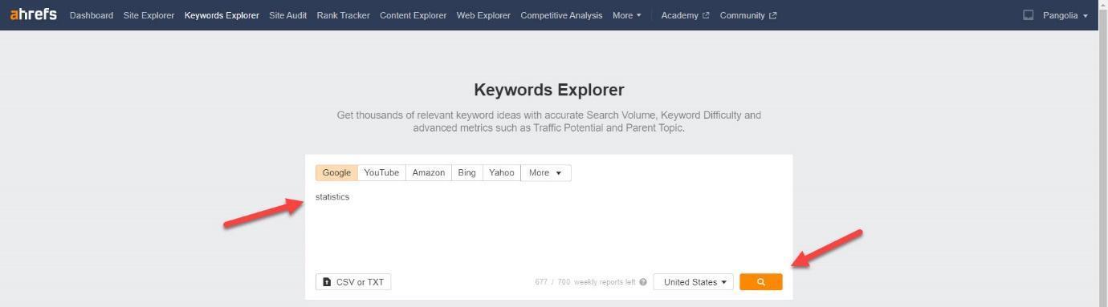Open Rank Tracker
Viewport: 1108px width, 307px height.
(343, 15)
